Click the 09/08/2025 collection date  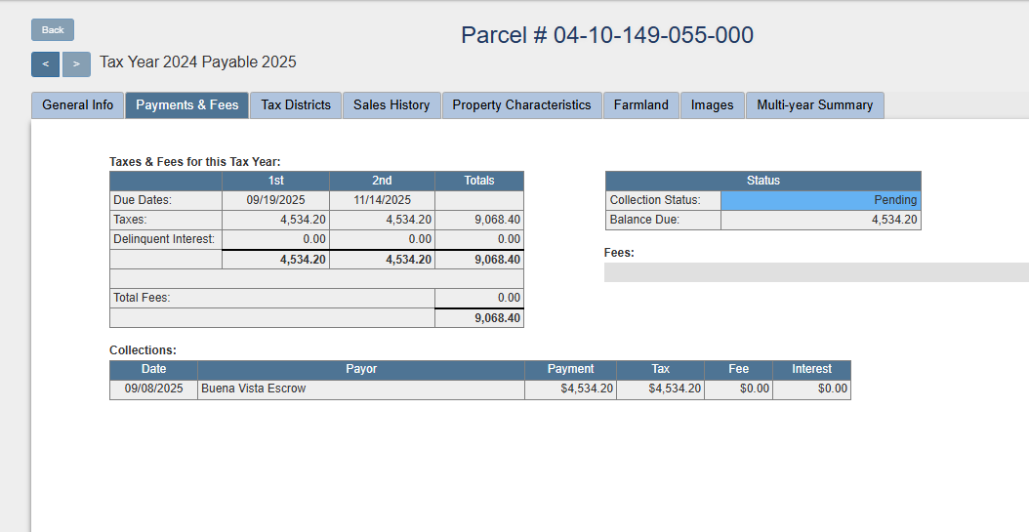pos(154,389)
